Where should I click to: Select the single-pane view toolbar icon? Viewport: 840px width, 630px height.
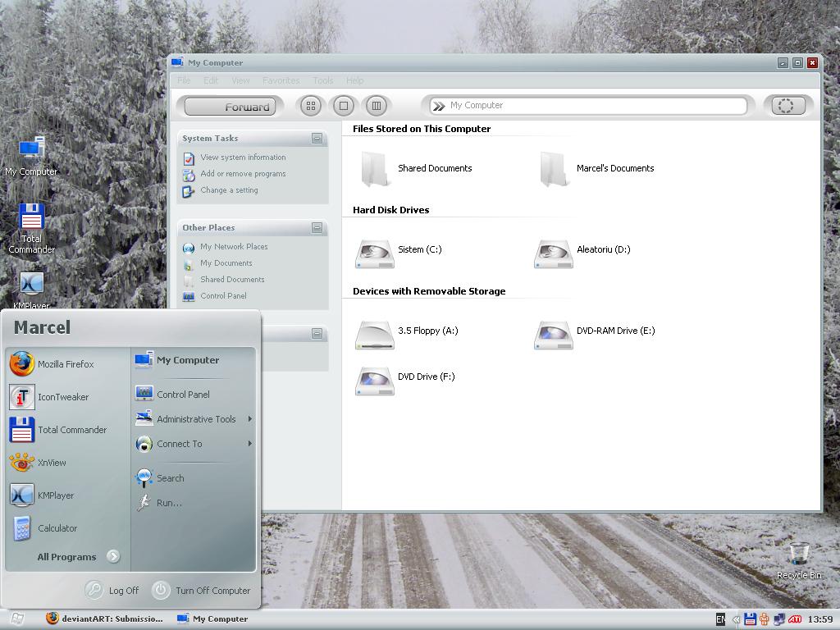(x=343, y=105)
